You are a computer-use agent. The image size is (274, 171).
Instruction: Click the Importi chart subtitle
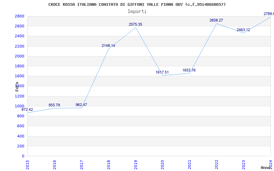tap(137, 12)
